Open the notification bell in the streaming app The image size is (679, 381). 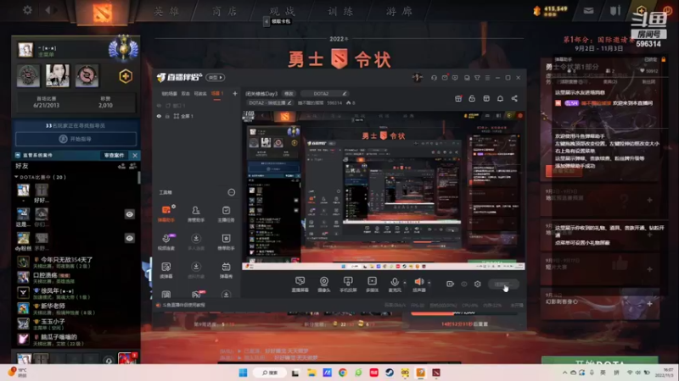500,98
